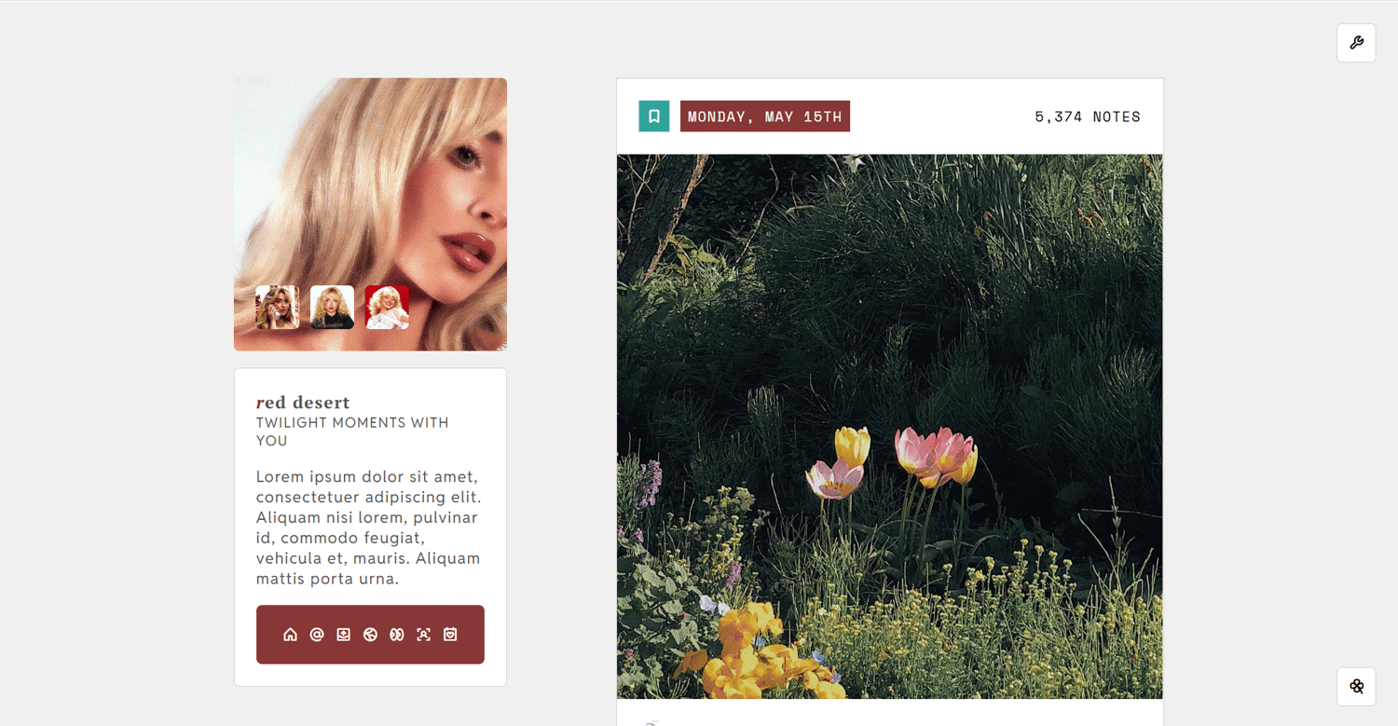Image resolution: width=1398 pixels, height=726 pixels.
Task: Click the double-oval icon in the nav bar
Action: point(397,635)
